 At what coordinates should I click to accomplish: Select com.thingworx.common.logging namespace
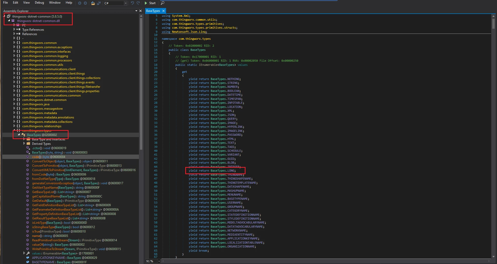[x=45, y=56]
